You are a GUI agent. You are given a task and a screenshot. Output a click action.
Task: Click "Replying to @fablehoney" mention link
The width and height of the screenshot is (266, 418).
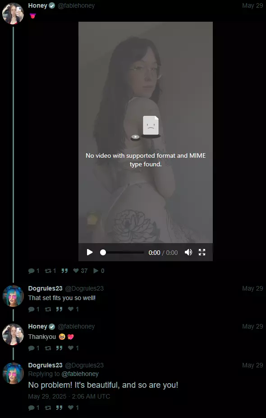tap(80, 374)
